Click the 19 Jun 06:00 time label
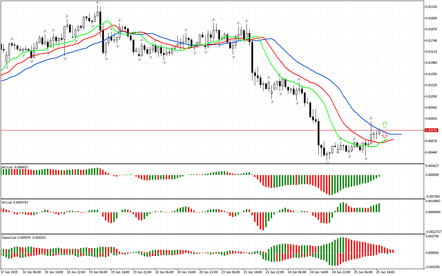 98,272
